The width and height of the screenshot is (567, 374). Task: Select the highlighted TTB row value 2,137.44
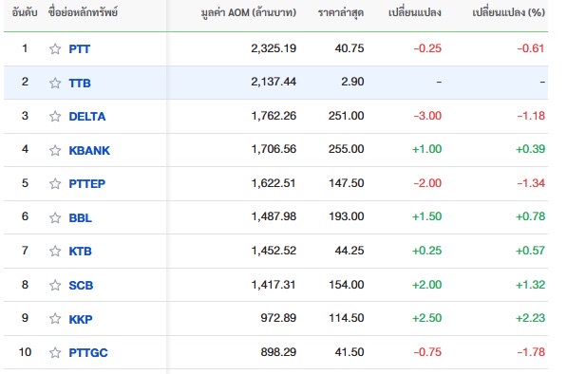(x=274, y=82)
